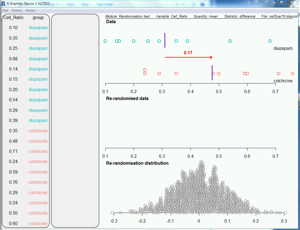This screenshot has width=300, height=230.
Task: Click the R logo icon in title bar
Action: pos(4,3)
